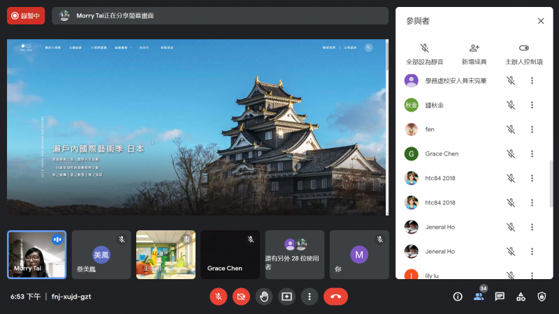Click the 秋金 green avatar
The image size is (559, 314).
(x=412, y=105)
